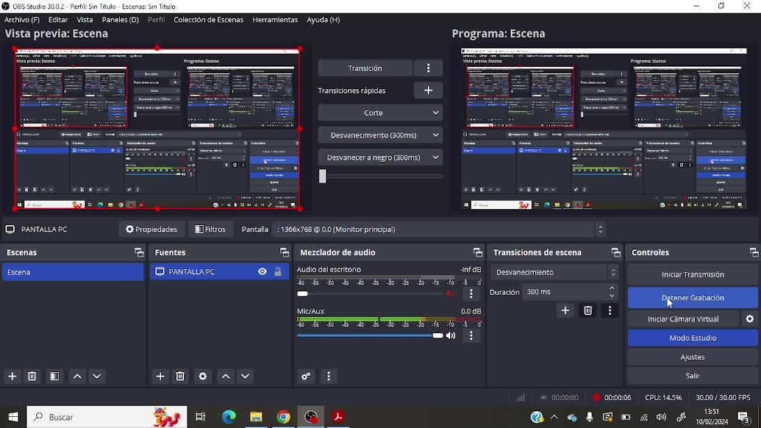The width and height of the screenshot is (761, 428).
Task: Add a new source in Fuentes
Action: 160,376
